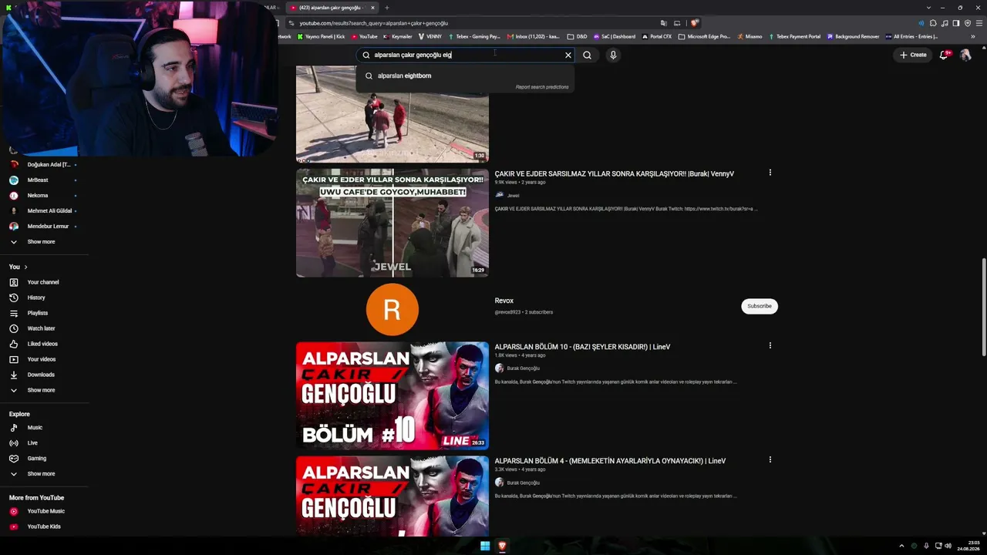987x555 pixels.
Task: Click inside the YouTube search field
Action: point(465,55)
